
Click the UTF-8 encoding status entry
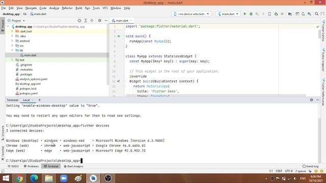tap(289, 171)
